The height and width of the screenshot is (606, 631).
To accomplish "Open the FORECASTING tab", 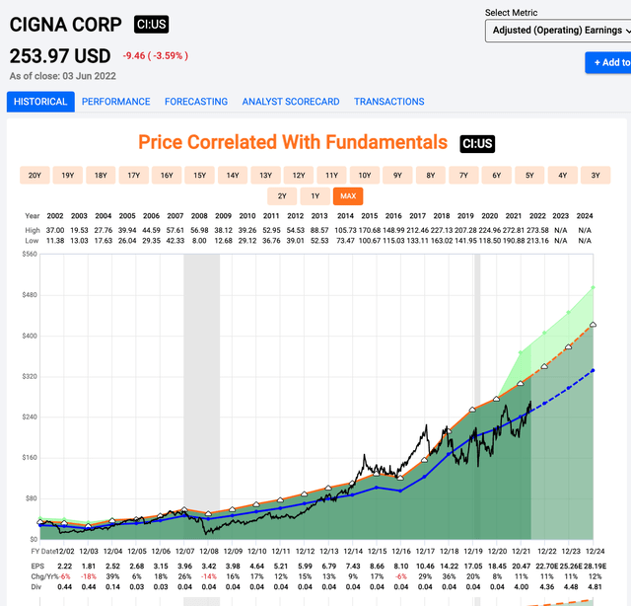I will (x=196, y=102).
